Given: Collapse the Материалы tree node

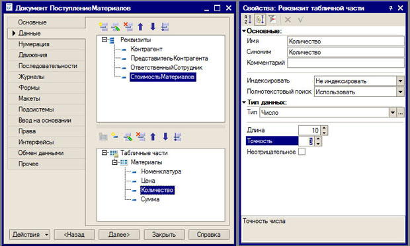Looking at the screenshot, I should (x=114, y=162).
